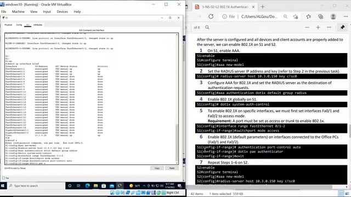Screen dimensions: 351x197
Task: Select the 802.1X Authentication PDF tab in Edge
Action: click(224, 7)
